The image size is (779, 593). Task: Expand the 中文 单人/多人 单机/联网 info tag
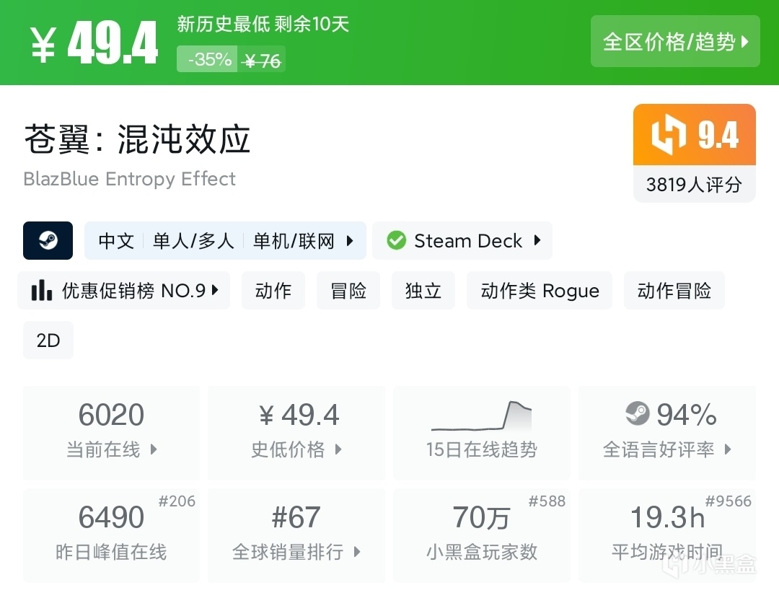coord(225,240)
